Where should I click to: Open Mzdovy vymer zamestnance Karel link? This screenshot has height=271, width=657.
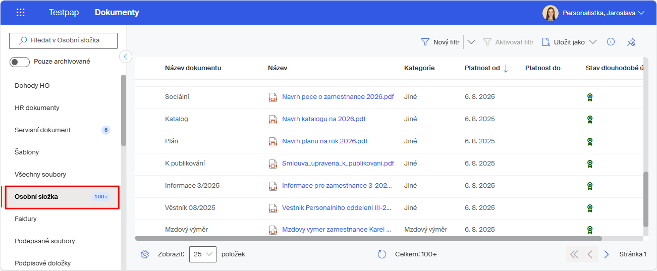[337, 230]
